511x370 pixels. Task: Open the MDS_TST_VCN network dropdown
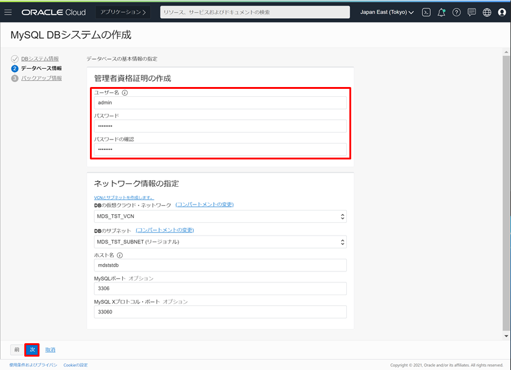(220, 217)
